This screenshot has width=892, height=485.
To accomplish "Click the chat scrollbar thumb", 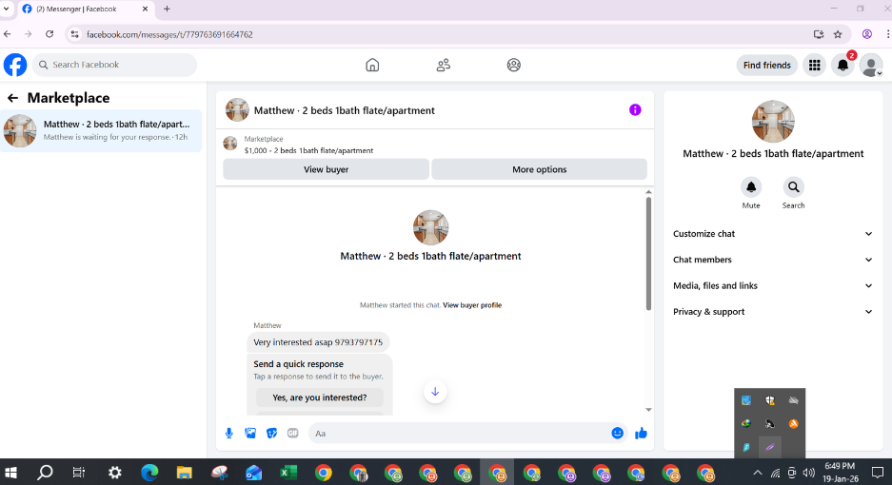I will (x=648, y=253).
